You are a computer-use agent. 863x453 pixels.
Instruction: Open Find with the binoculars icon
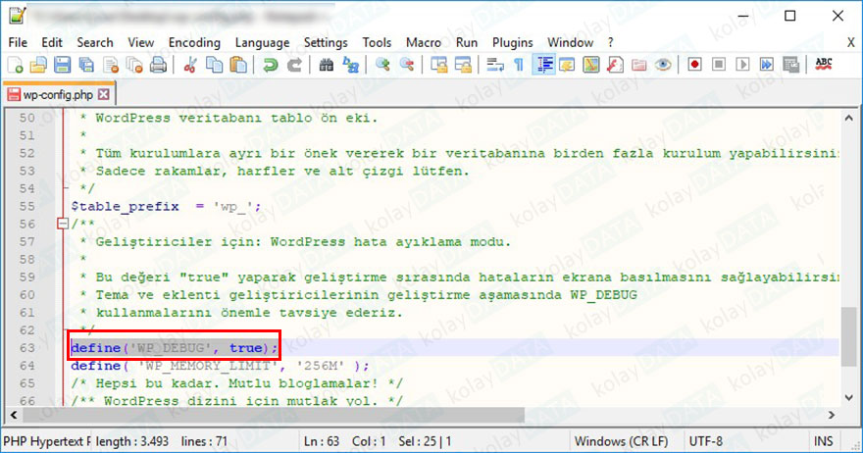(326, 65)
